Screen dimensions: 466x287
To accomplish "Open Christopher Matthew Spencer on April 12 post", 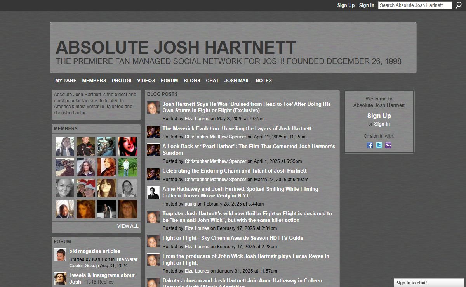I will (216, 137).
